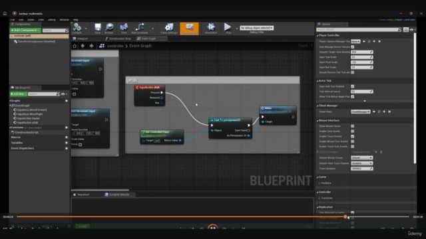Enable Click Events checkbox
This screenshot has width=426, height=239.
[353, 131]
